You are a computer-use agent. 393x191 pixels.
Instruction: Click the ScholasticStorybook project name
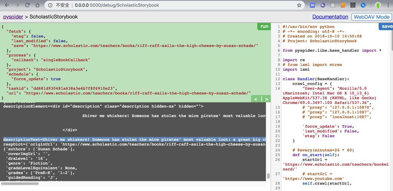54,17
